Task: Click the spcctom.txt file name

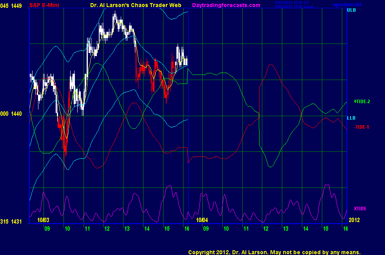Action: click(x=347, y=5)
